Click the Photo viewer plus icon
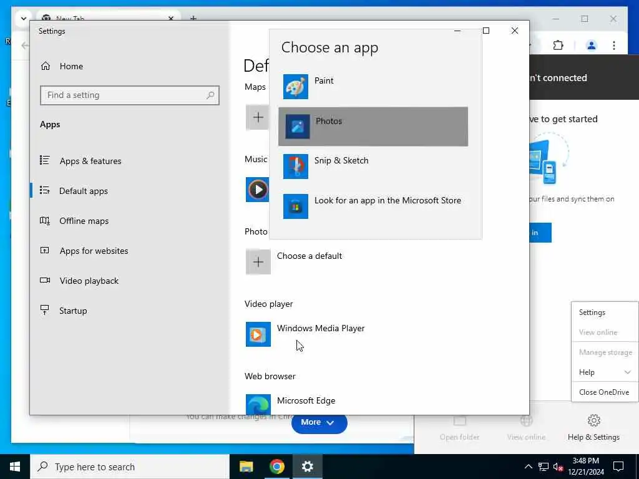The image size is (639, 479). 258,262
